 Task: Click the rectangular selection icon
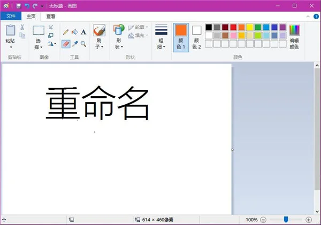pos(39,30)
